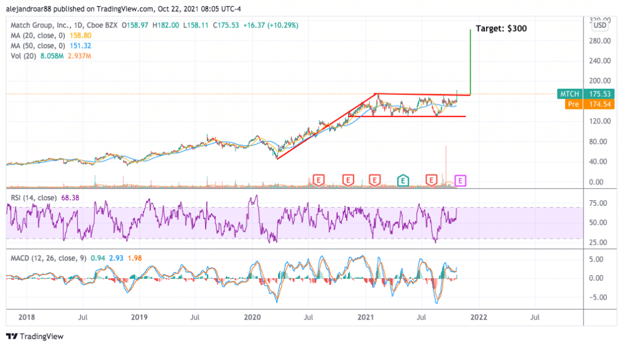Click the volume value 8.058M
Image resolution: width=623 pixels, height=347 pixels.
pos(52,56)
